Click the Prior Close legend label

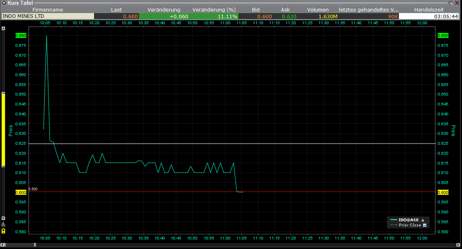[x=410, y=225]
